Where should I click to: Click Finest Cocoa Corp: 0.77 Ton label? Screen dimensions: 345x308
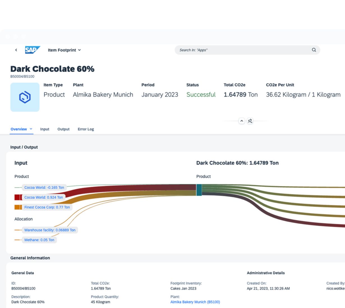coord(47,207)
